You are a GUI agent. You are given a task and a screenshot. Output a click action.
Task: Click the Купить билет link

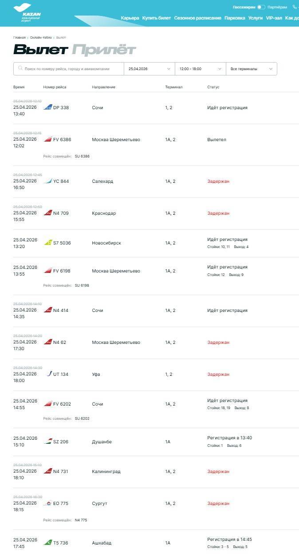(x=156, y=18)
